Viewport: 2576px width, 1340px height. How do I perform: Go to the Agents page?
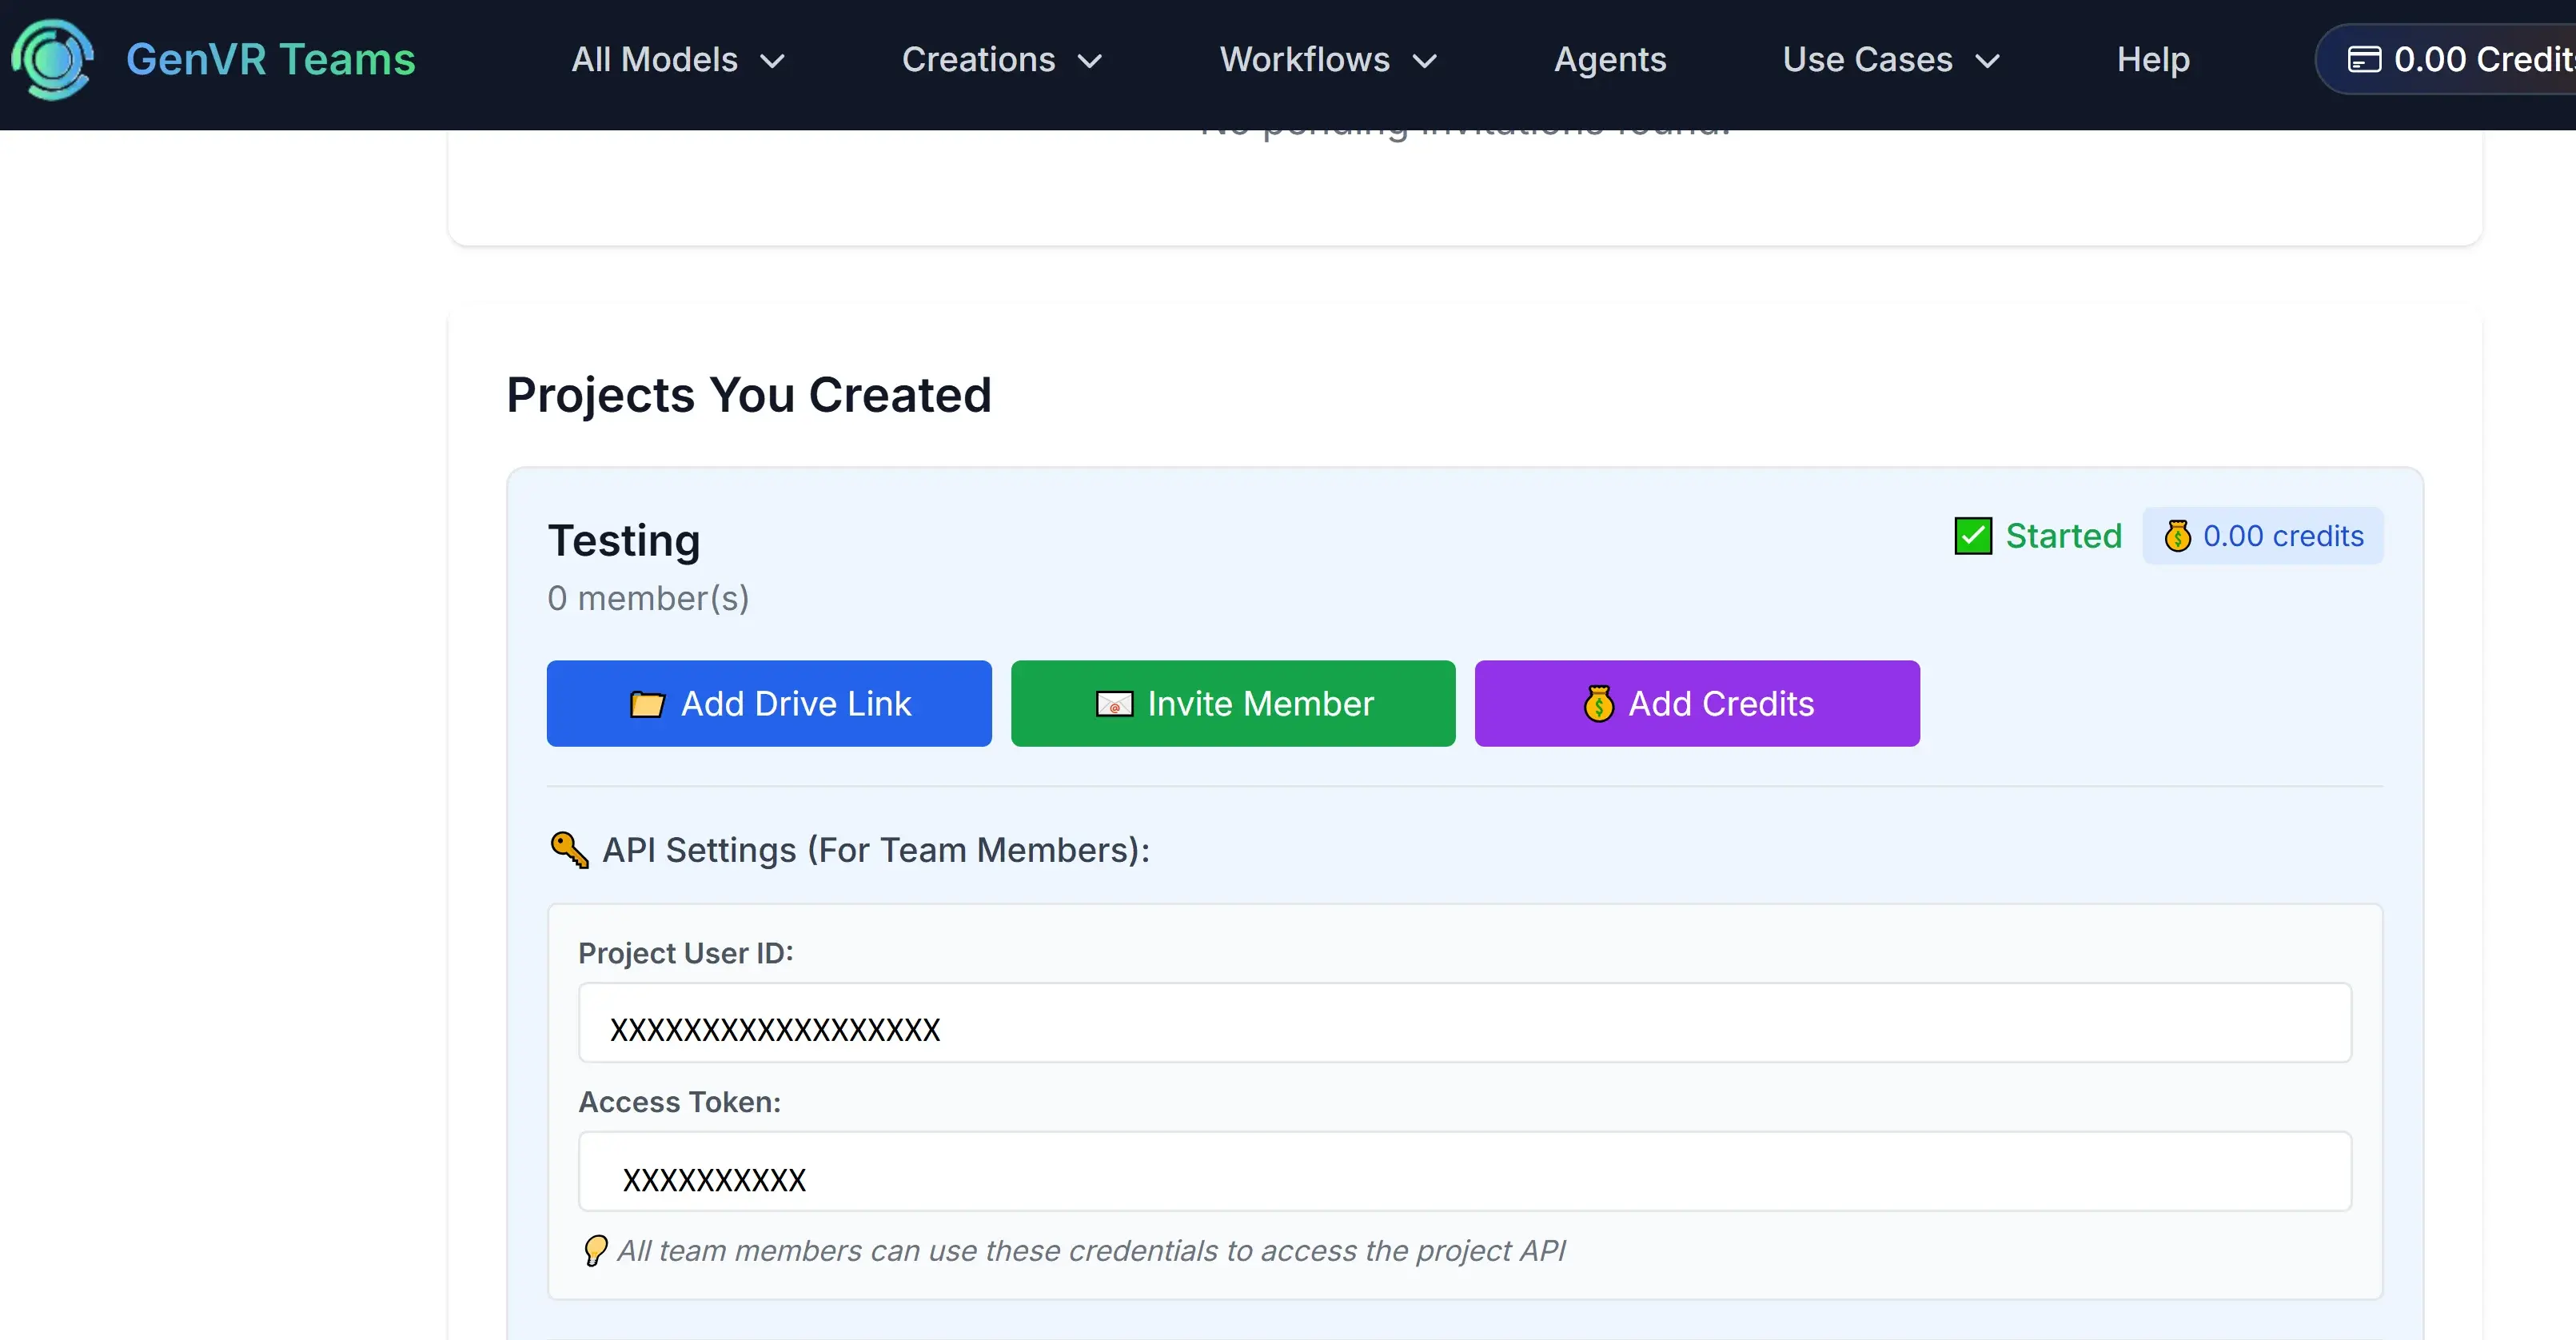pos(1610,60)
